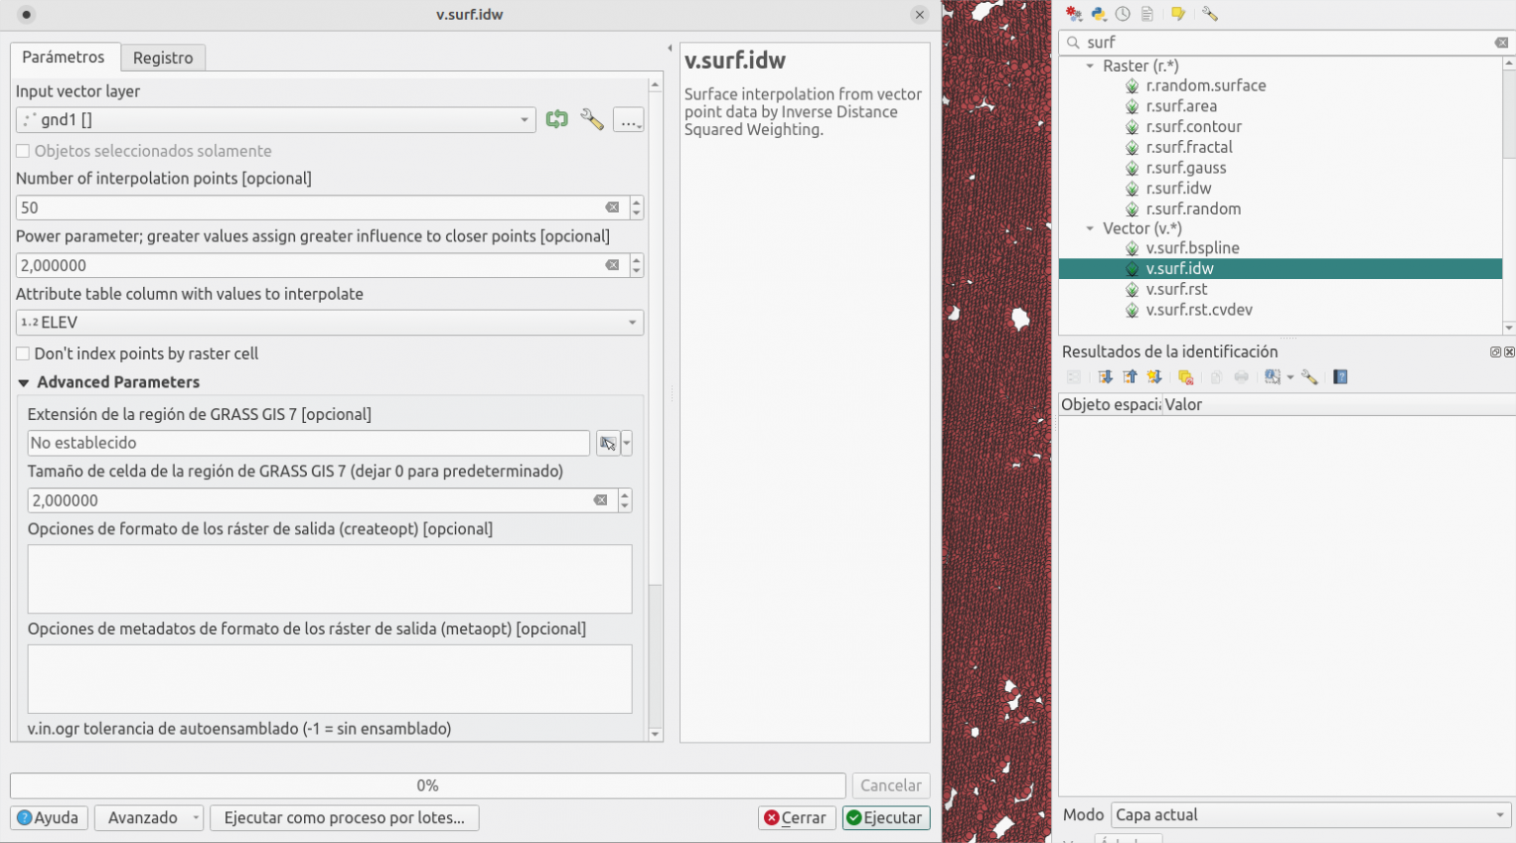This screenshot has width=1516, height=843.
Task: Open the Models menu in the Processing toolbox
Action: pos(1073,14)
